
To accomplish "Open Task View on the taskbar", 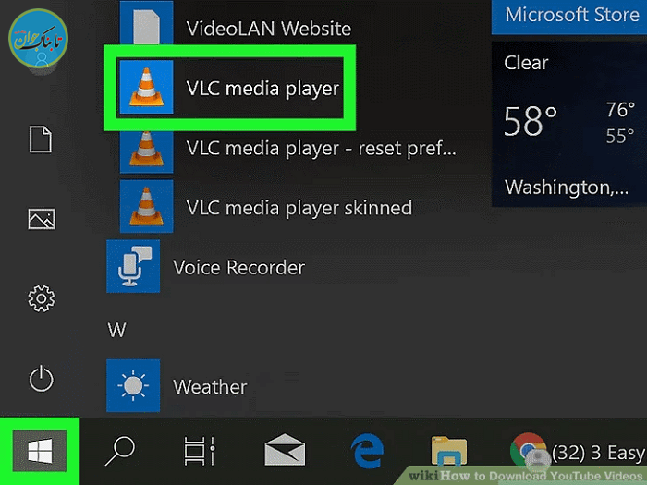I will click(198, 451).
